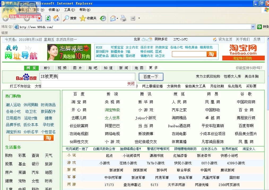269x190 pixels.
Task: Click the Taobao.com logo
Action: (x=243, y=50)
